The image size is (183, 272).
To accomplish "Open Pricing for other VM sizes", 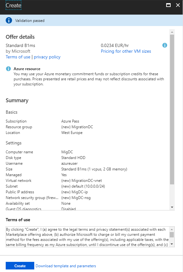I will point(126,51).
